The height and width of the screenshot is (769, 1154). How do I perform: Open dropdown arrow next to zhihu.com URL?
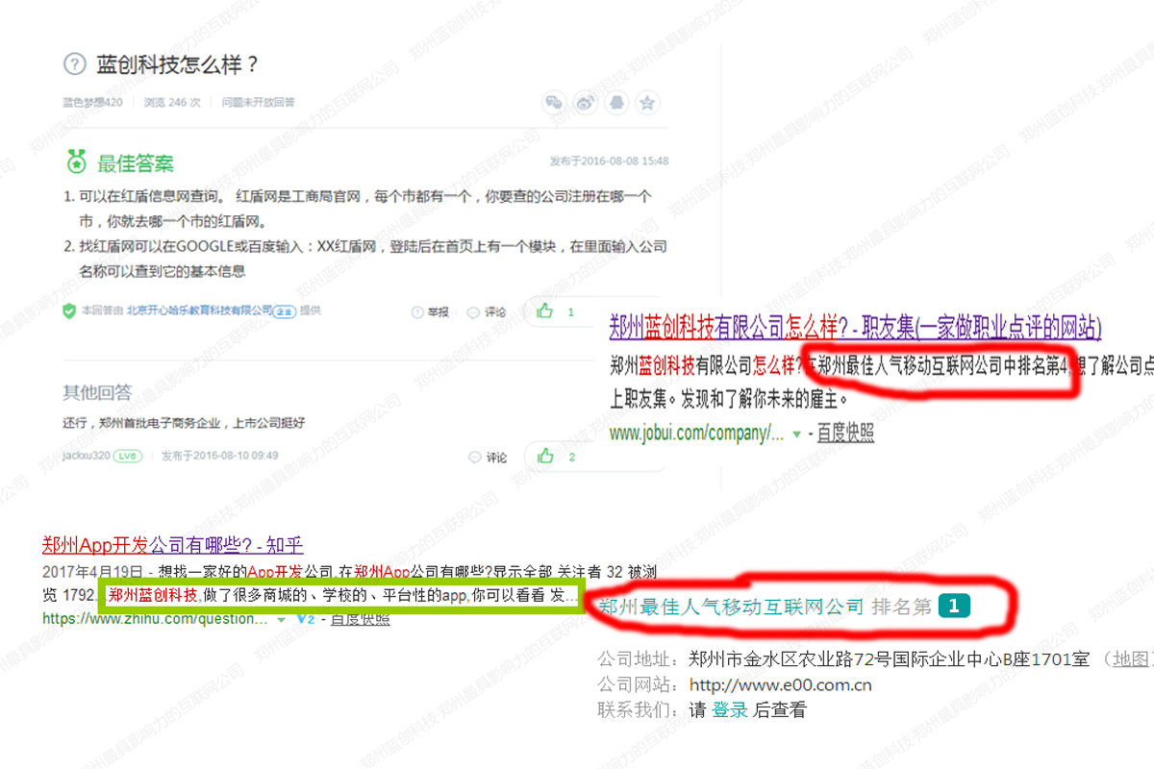[281, 620]
